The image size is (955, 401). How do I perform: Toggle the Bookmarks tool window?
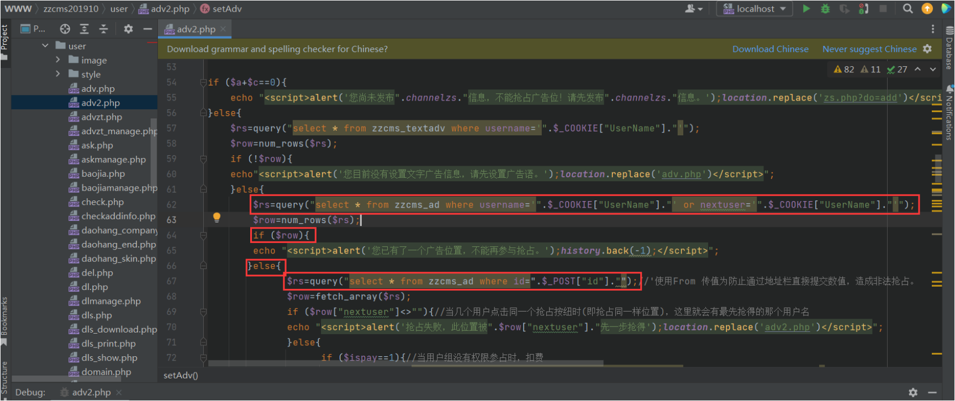click(x=4, y=320)
